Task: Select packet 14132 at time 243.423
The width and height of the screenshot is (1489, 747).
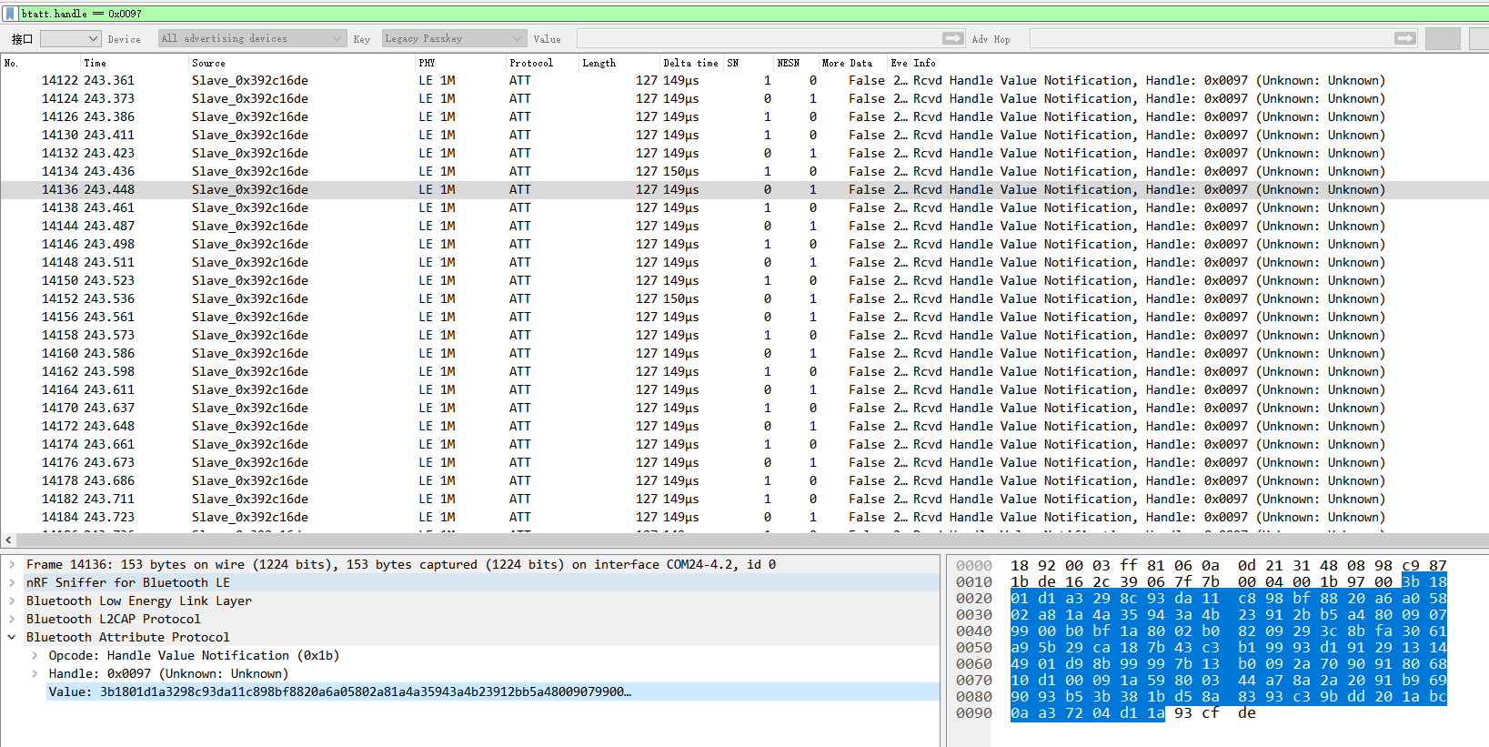Action: click(x=744, y=153)
